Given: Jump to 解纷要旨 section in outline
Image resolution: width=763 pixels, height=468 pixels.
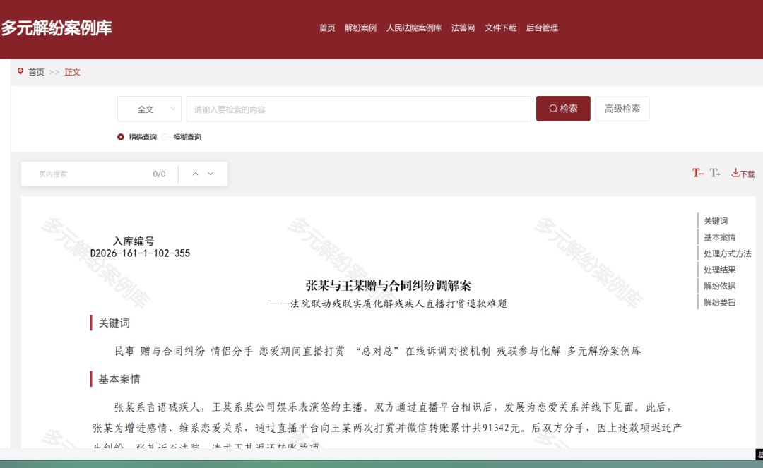Looking at the screenshot, I should click(x=720, y=302).
